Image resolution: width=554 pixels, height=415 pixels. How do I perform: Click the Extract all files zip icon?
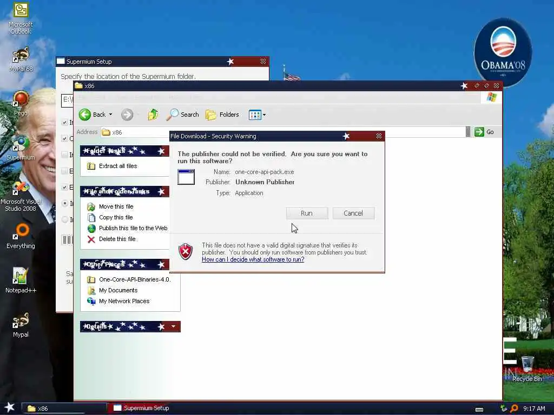coord(91,166)
